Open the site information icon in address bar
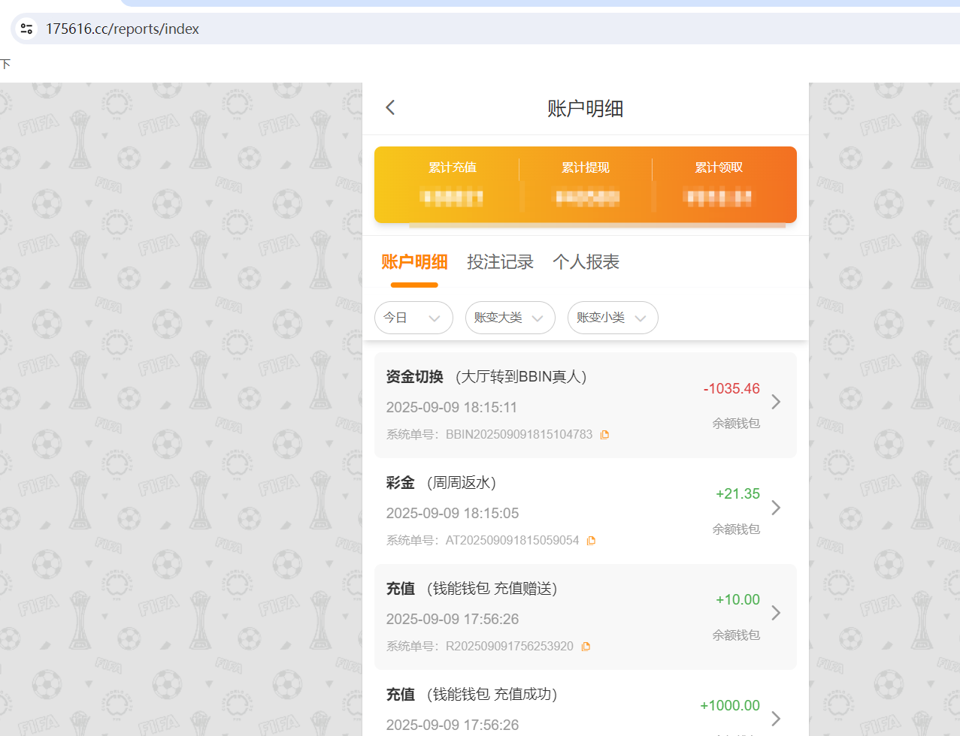 tap(26, 29)
